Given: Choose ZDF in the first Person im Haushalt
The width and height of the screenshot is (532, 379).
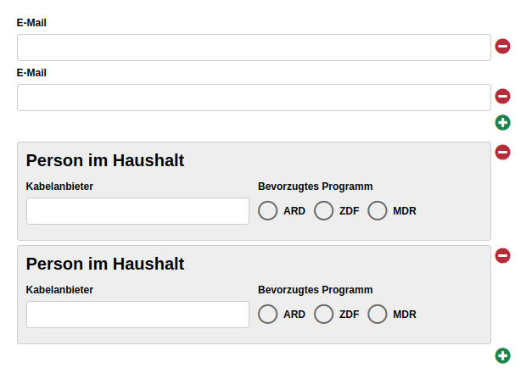Looking at the screenshot, I should point(323,211).
